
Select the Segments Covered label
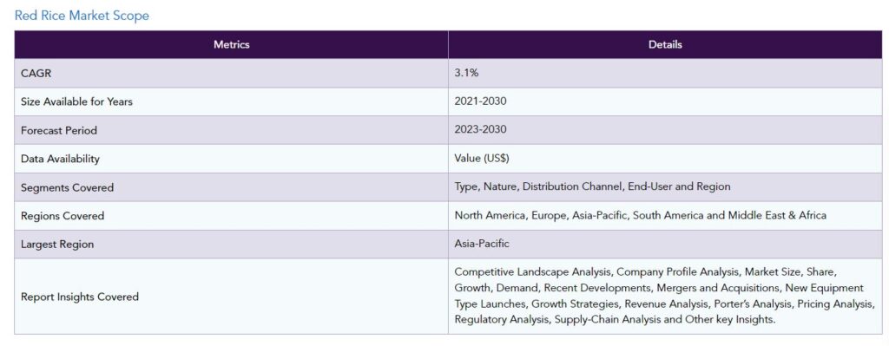[x=67, y=188]
